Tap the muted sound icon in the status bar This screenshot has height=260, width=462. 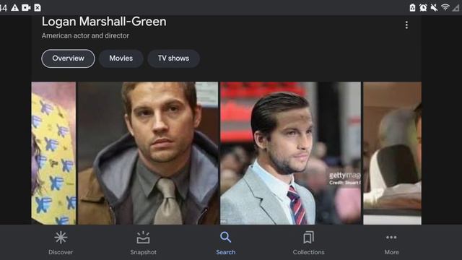click(x=434, y=7)
